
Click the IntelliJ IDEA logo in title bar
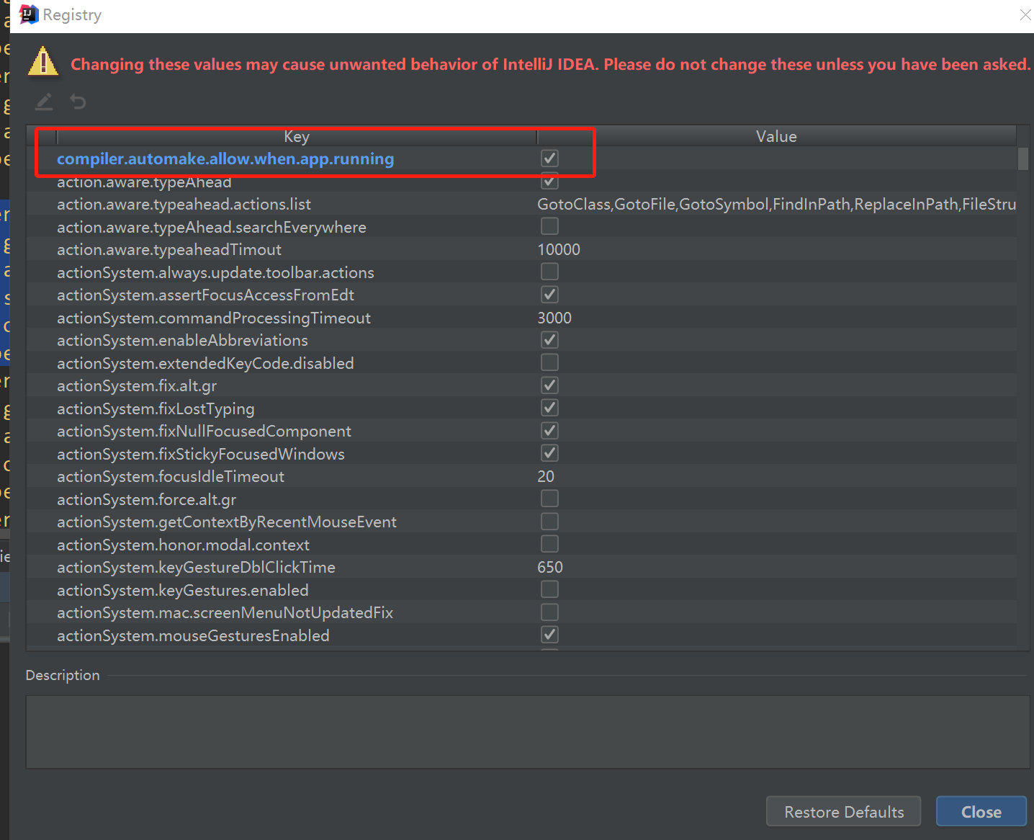28,14
